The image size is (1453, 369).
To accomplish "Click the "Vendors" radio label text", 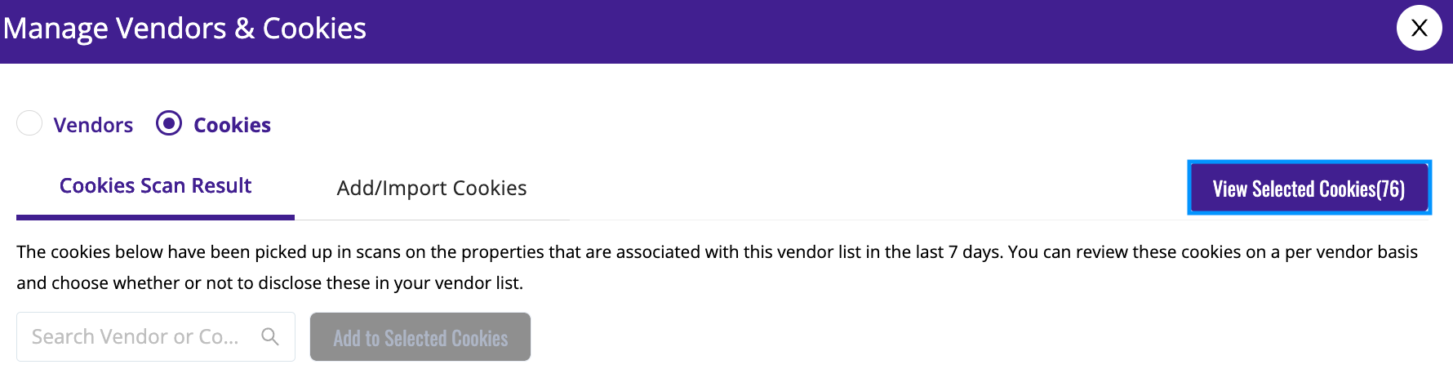I will (x=93, y=125).
